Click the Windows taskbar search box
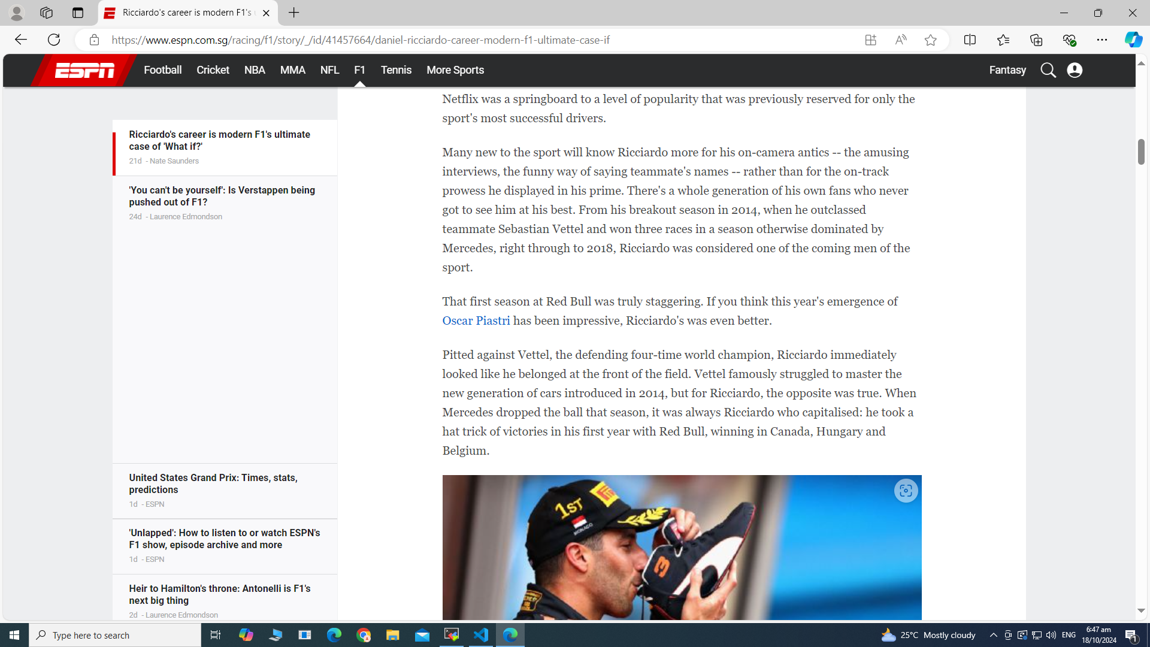The height and width of the screenshot is (647, 1150). pyautogui.click(x=115, y=635)
